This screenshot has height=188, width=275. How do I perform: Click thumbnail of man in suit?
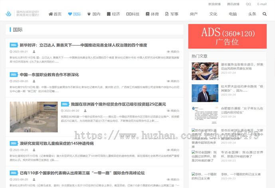(x=205, y=93)
